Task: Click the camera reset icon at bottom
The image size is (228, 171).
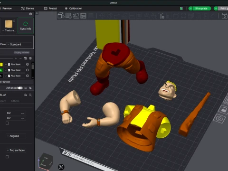Action: [x=61, y=167]
